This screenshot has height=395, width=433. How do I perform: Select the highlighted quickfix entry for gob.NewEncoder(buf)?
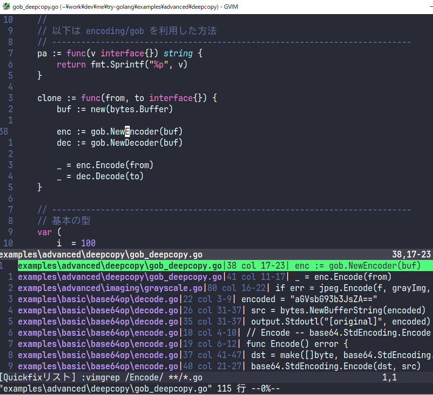(225, 266)
